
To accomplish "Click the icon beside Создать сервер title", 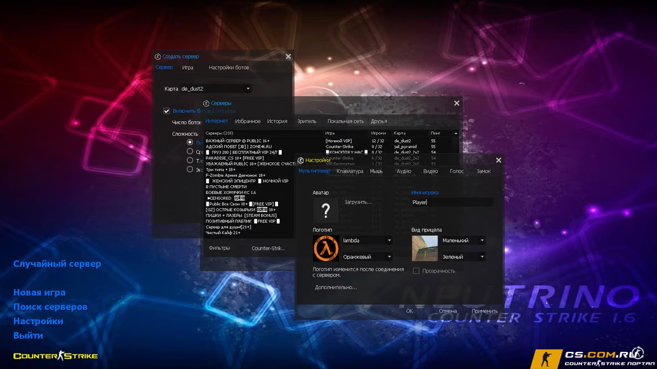I will point(157,56).
